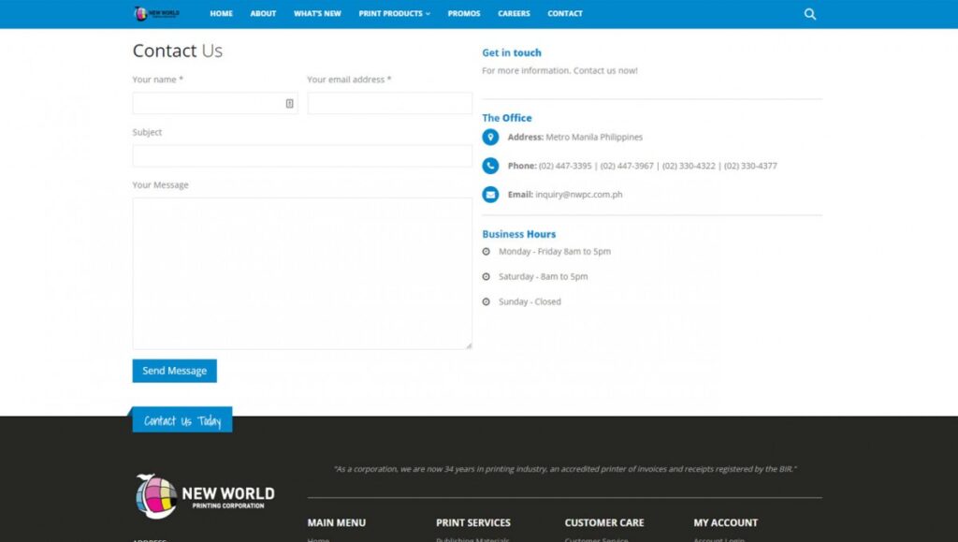Viewport: 958px width, 542px height.
Task: Click the phone icon under The Office
Action: [x=490, y=166]
